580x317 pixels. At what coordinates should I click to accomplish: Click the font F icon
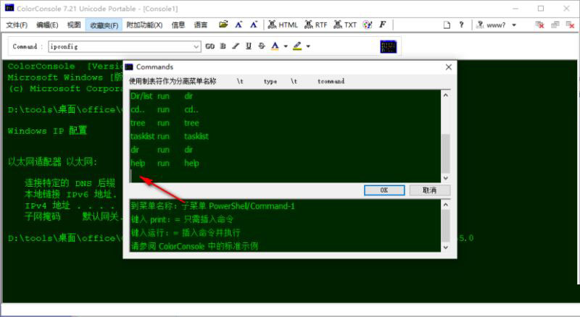(382, 25)
